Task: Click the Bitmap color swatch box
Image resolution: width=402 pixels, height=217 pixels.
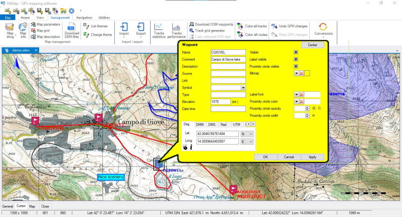Action: click(x=307, y=73)
